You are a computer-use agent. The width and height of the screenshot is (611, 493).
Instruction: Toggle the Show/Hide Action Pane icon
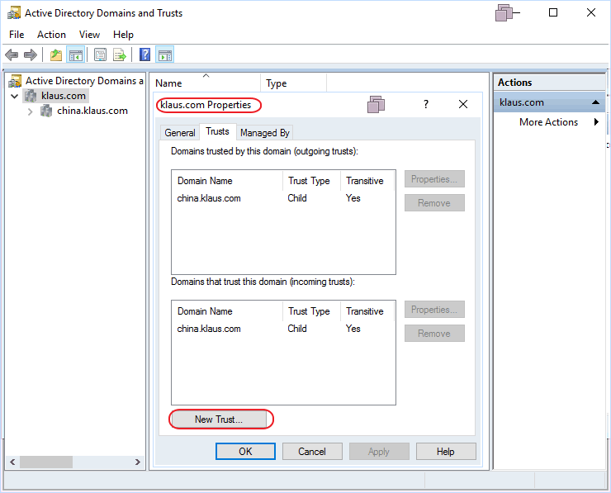(x=165, y=55)
